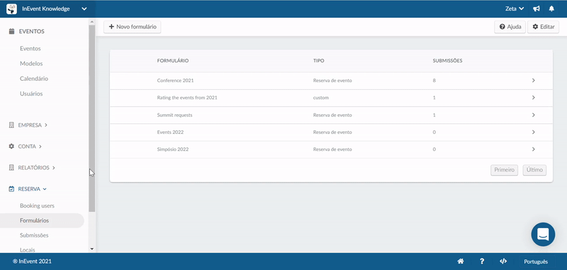Open Conference 2021 row arrow
This screenshot has width=567, height=270.
tap(534, 80)
